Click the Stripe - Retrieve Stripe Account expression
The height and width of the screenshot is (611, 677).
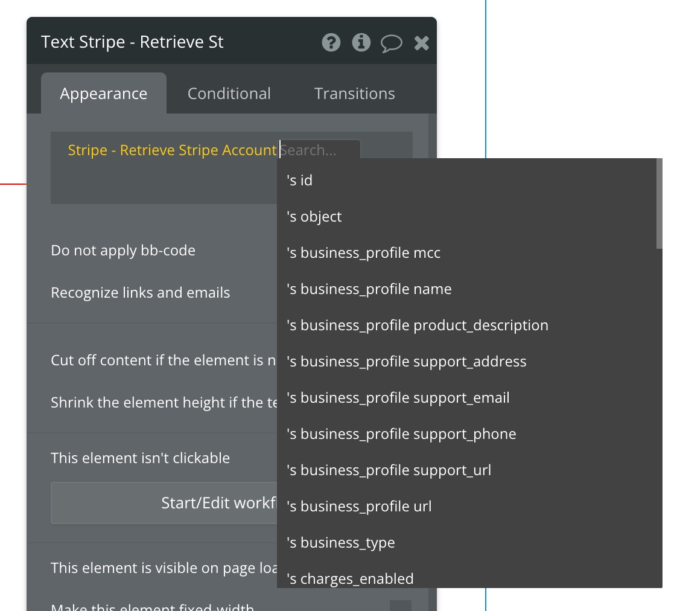(172, 150)
